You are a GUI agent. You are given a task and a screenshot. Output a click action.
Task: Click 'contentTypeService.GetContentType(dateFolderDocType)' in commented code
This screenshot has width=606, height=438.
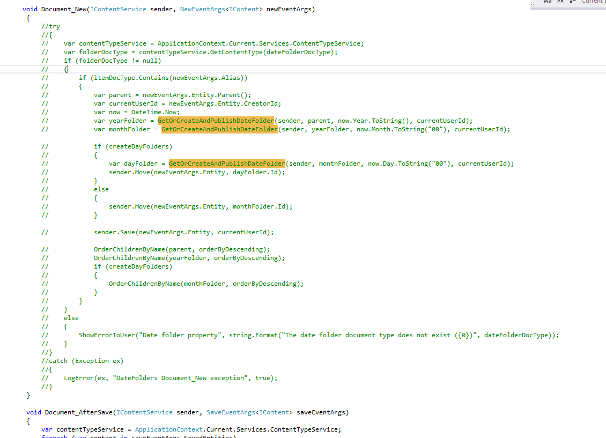(x=238, y=52)
